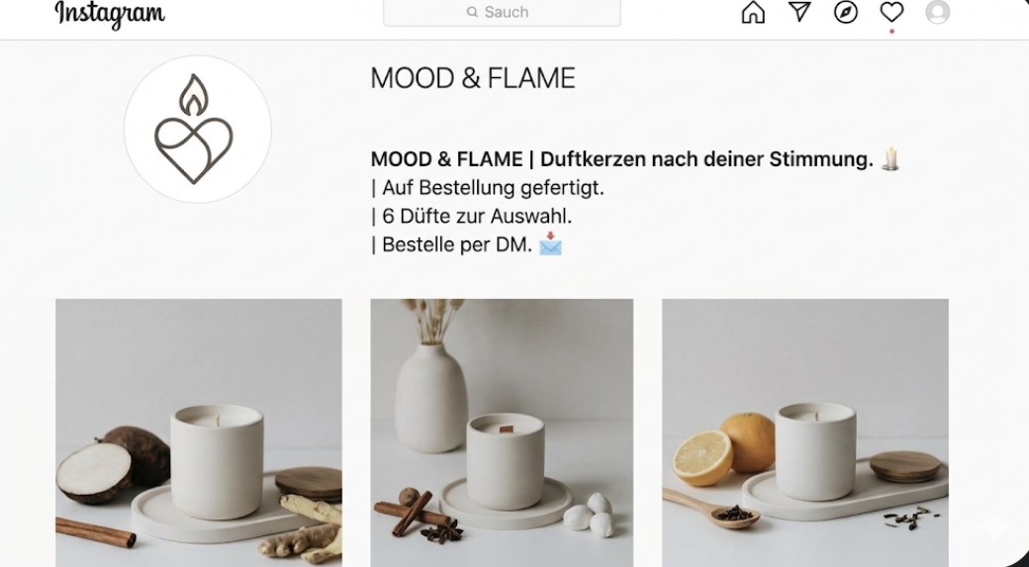
Task: Open the Explore compass icon
Action: click(845, 12)
